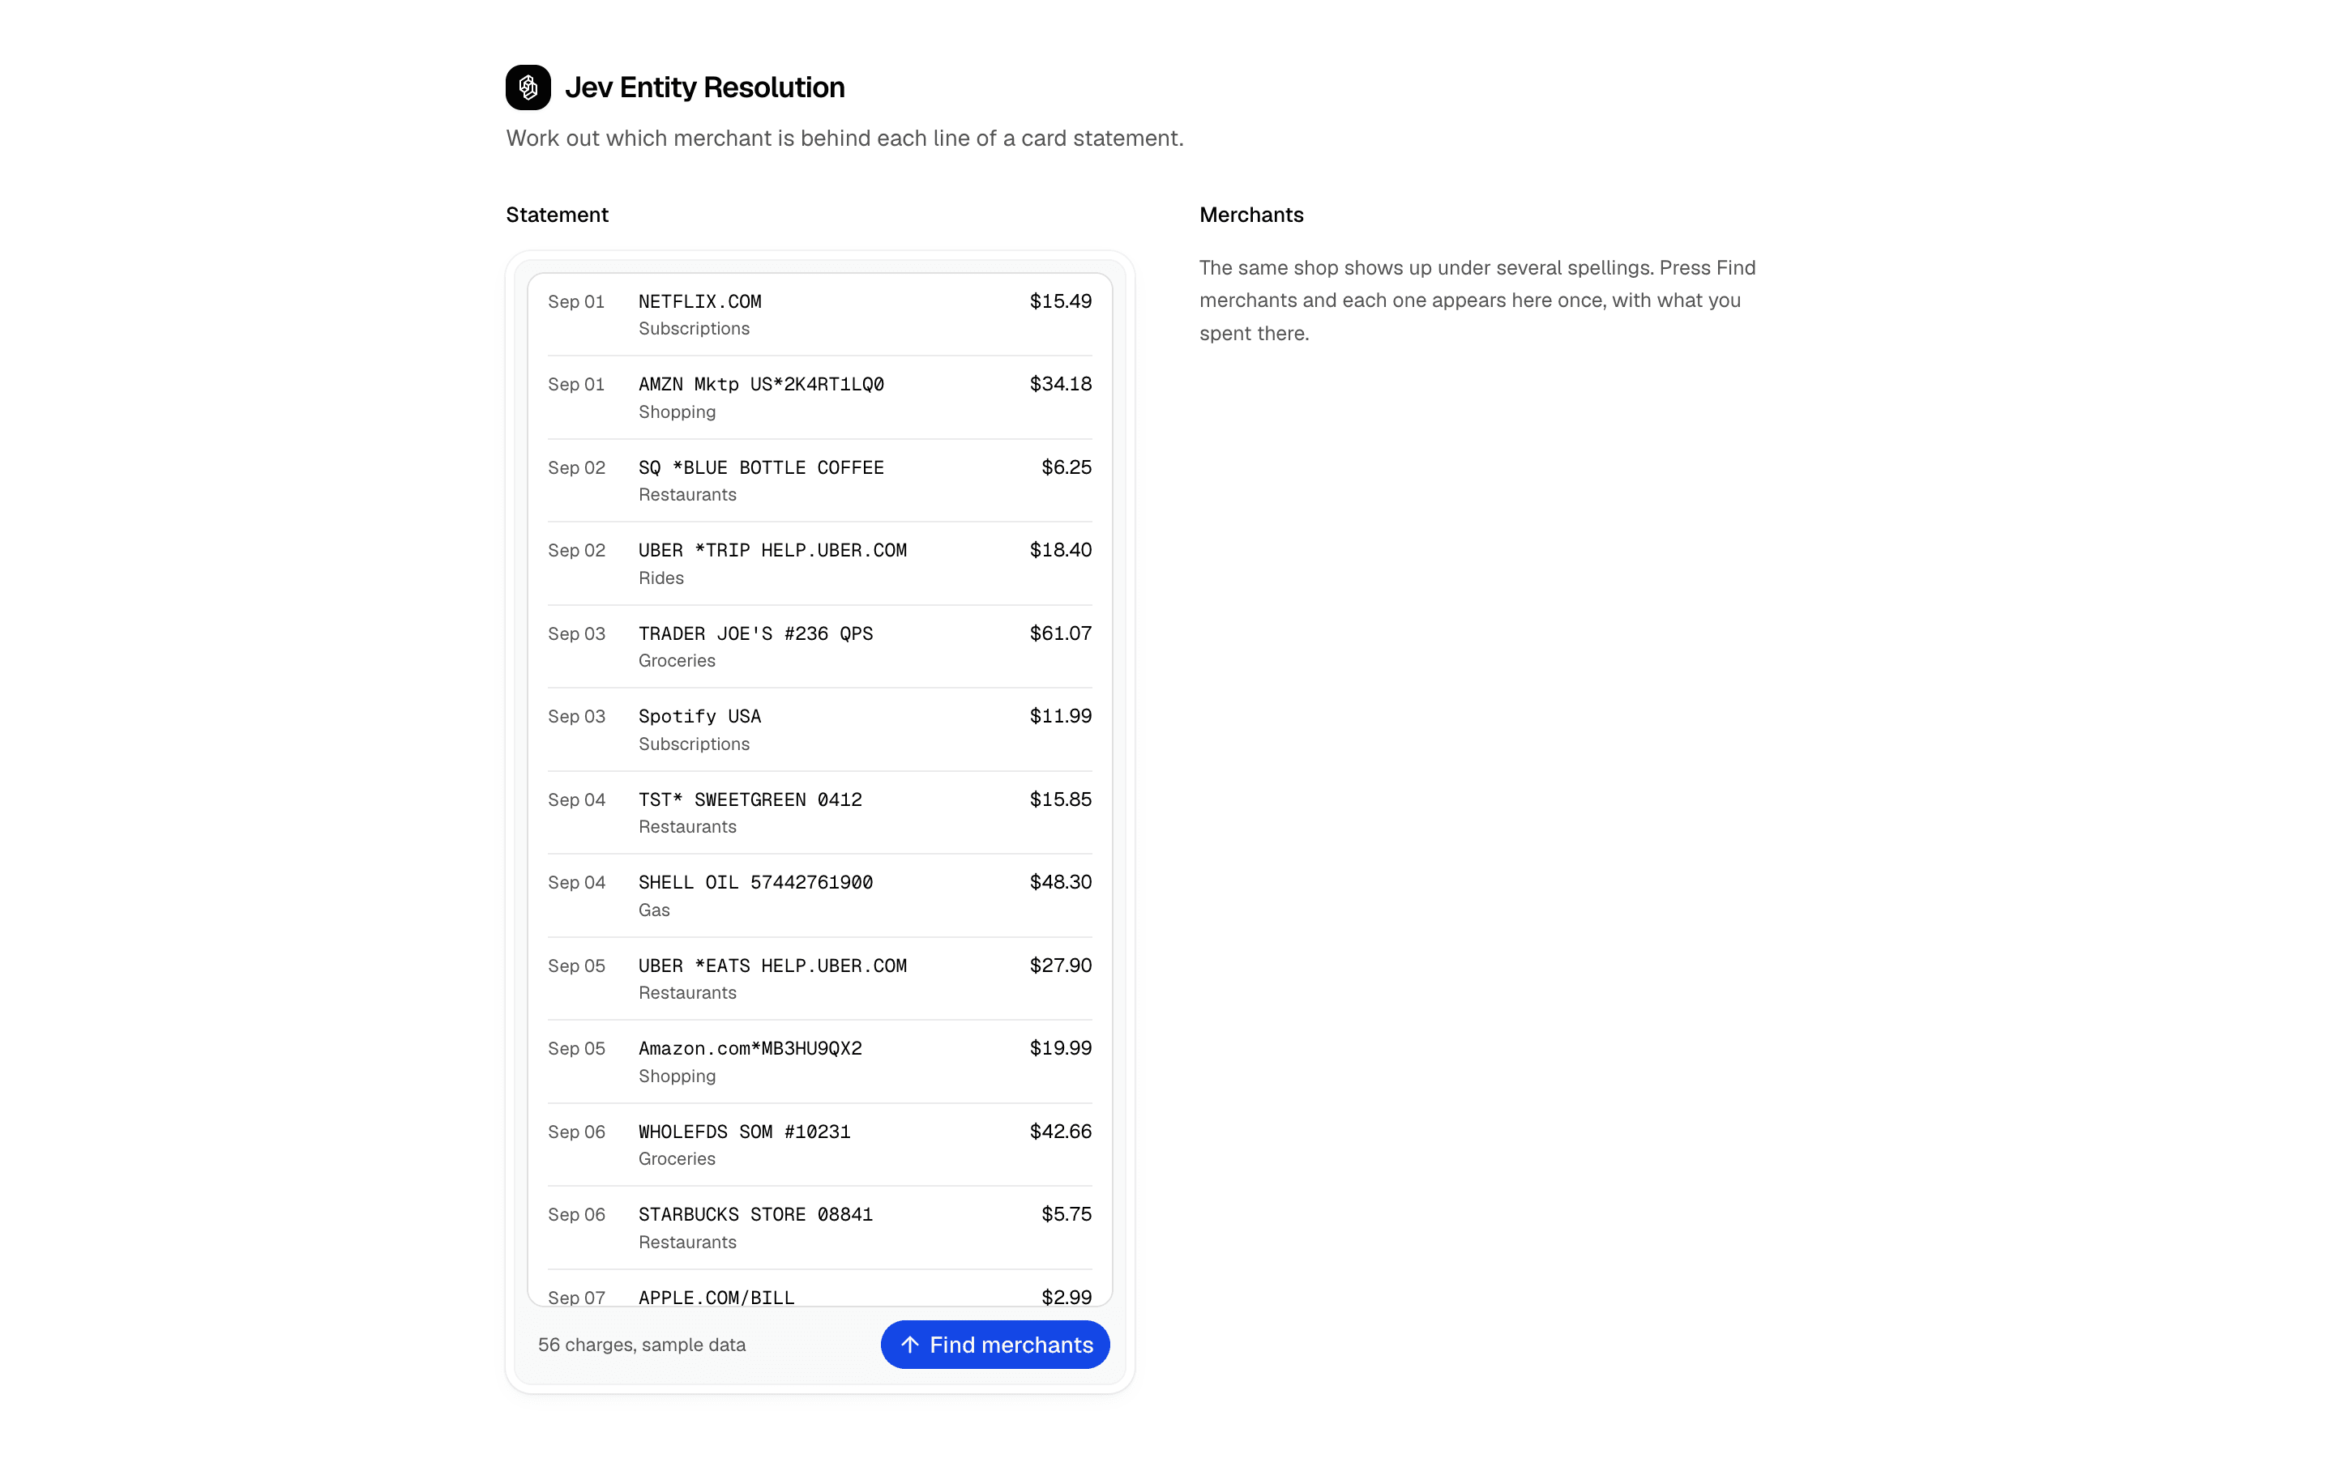Select the TRADER JOE'S #236 QPS charge

[x=820, y=646]
